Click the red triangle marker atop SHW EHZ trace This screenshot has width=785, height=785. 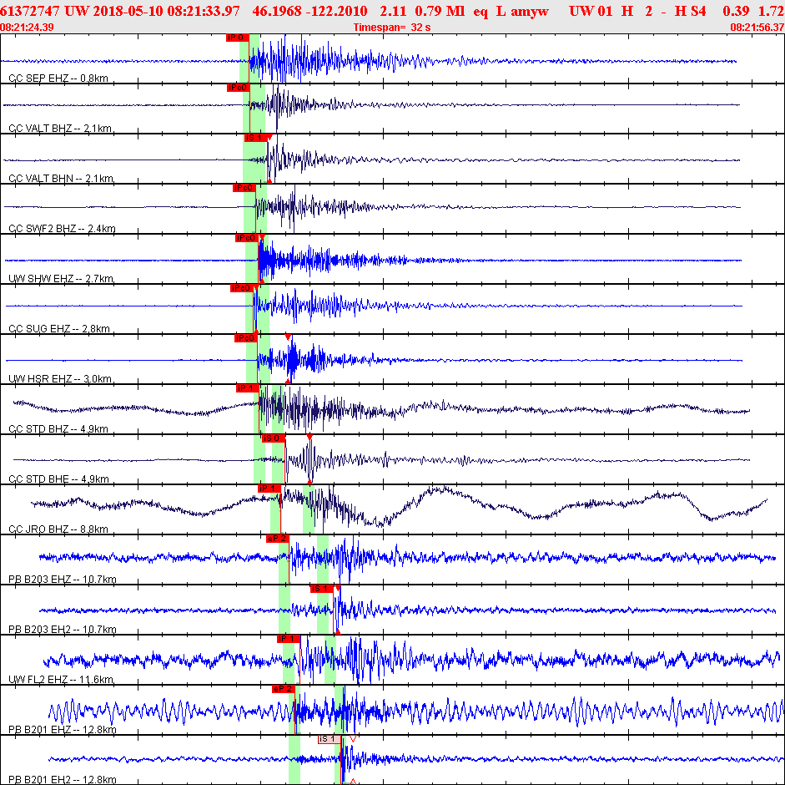click(x=262, y=237)
